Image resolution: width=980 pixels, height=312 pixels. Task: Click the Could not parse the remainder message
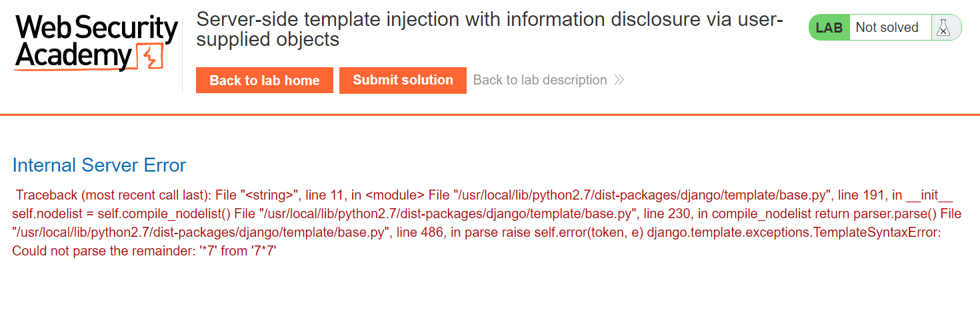[x=144, y=251]
